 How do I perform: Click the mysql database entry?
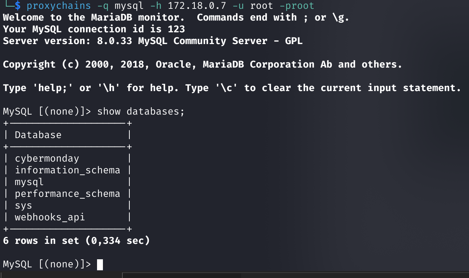tap(29, 182)
